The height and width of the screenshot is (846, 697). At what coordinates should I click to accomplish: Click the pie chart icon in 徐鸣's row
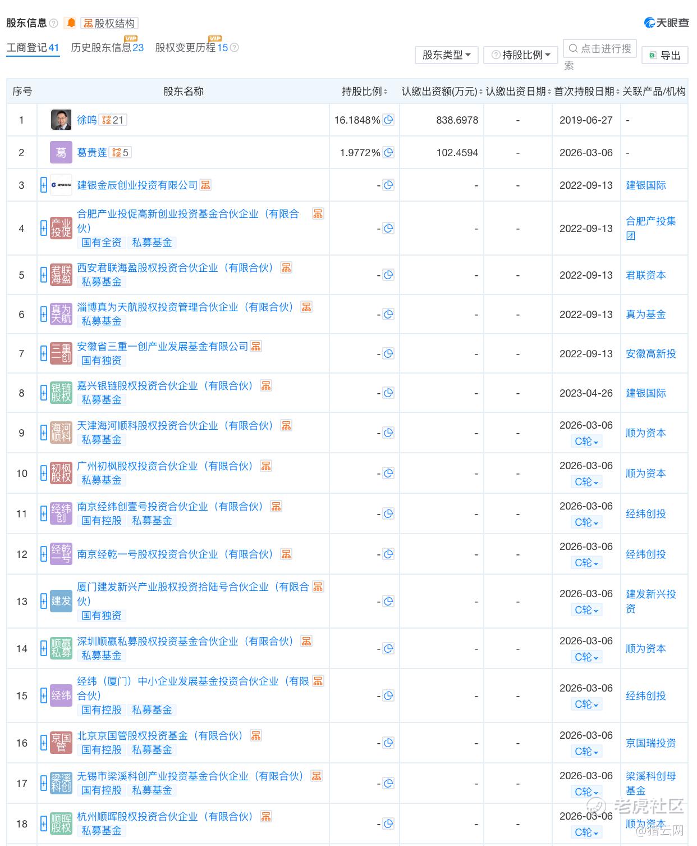pos(388,120)
